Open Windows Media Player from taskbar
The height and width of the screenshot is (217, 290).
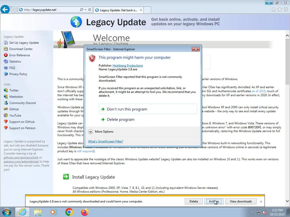tap(53, 212)
